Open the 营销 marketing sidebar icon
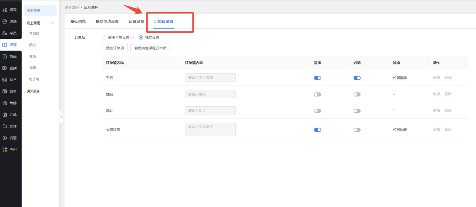476x207 pixels. (x=5, y=103)
